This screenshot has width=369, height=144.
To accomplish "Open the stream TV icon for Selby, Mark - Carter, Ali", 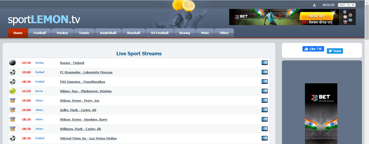I will (265, 110).
